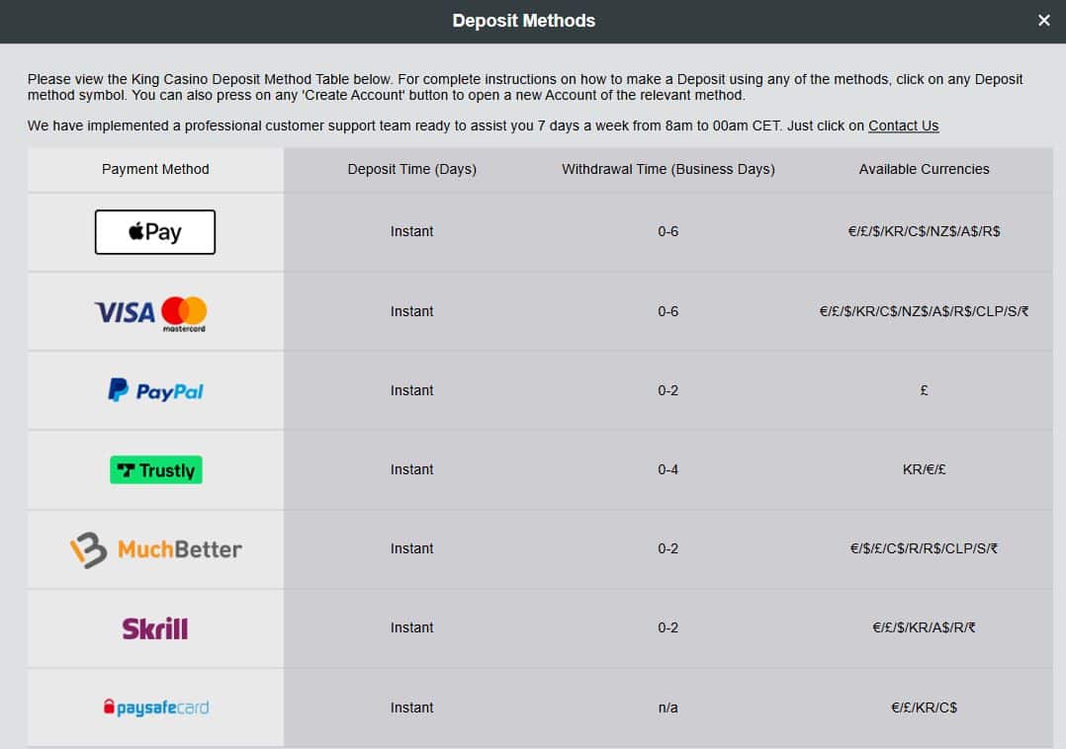Click the paysafecard logo

click(x=155, y=707)
